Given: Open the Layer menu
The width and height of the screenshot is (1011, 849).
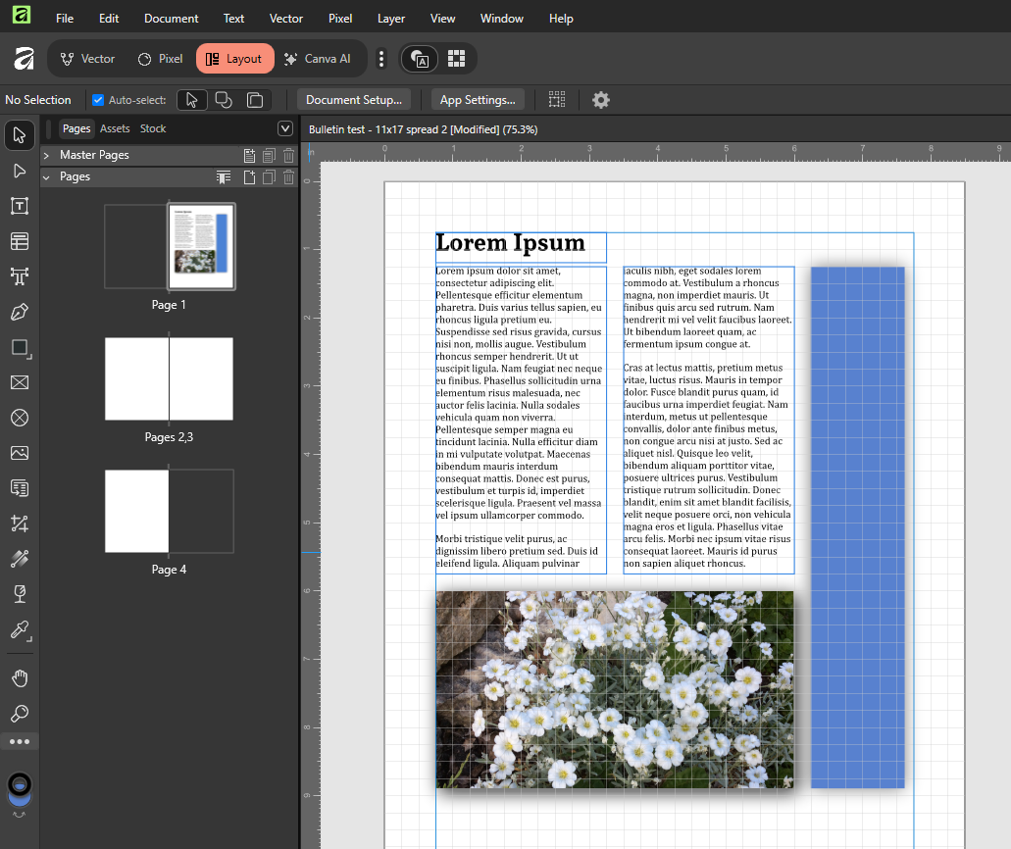Looking at the screenshot, I should (x=390, y=19).
